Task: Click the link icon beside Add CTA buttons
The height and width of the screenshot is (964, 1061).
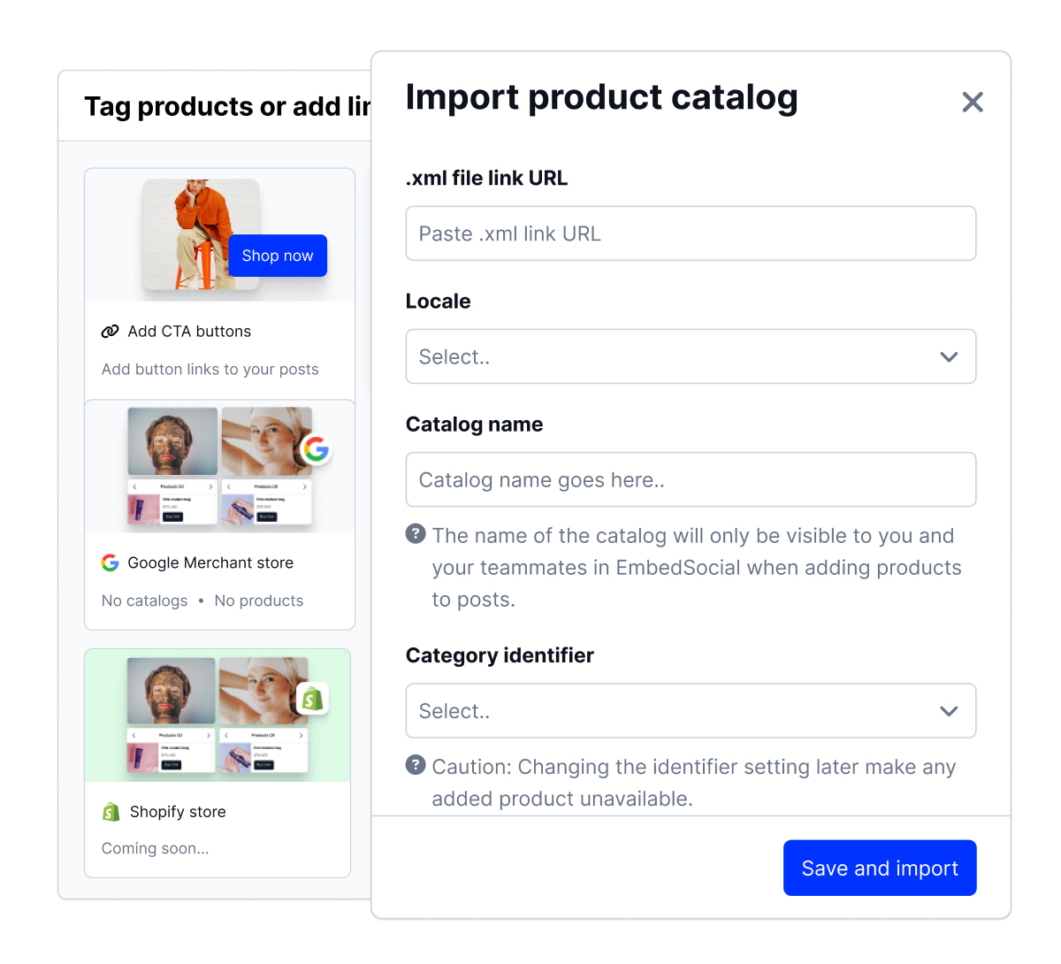Action: tap(110, 332)
